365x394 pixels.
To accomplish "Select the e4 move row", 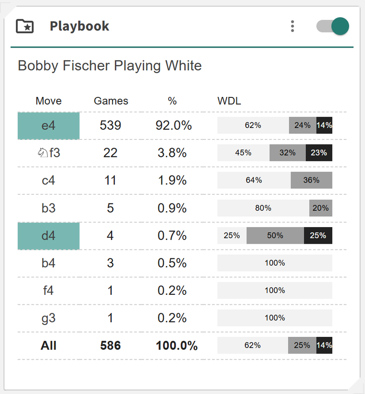I will [x=48, y=126].
